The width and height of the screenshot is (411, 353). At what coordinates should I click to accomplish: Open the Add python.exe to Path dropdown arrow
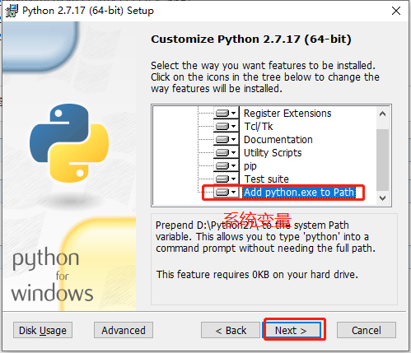coord(234,192)
